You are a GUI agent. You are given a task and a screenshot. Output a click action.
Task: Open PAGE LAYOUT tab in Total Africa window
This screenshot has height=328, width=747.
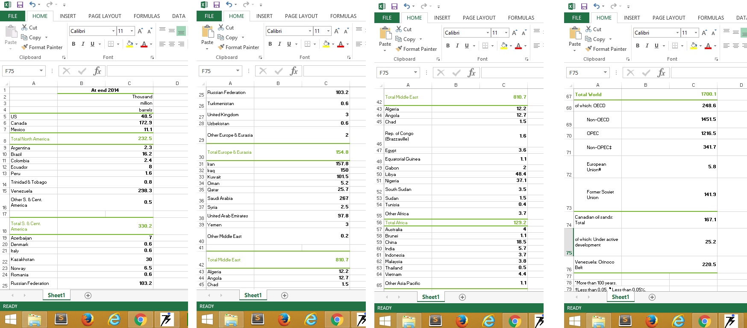tap(479, 18)
